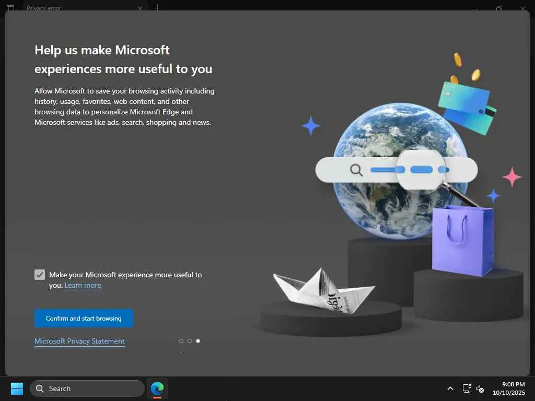The width and height of the screenshot is (535, 401).
Task: Select the third onboarding page dot
Action: [x=198, y=341]
